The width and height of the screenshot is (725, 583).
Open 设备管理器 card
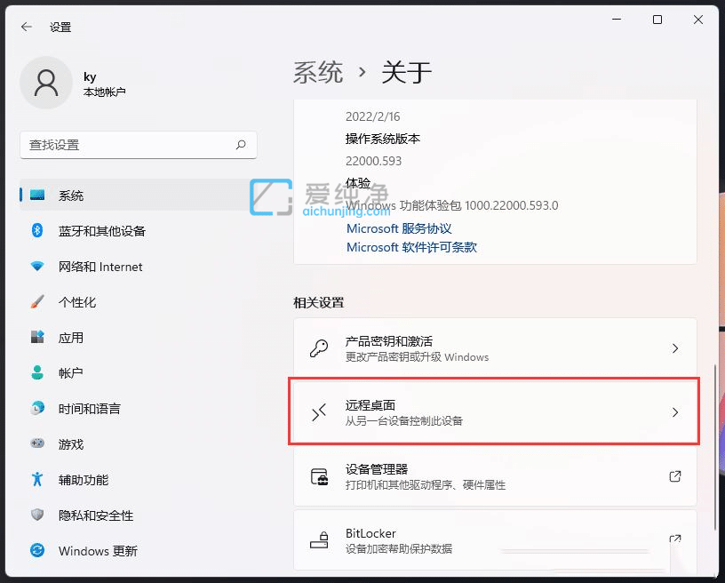click(495, 476)
